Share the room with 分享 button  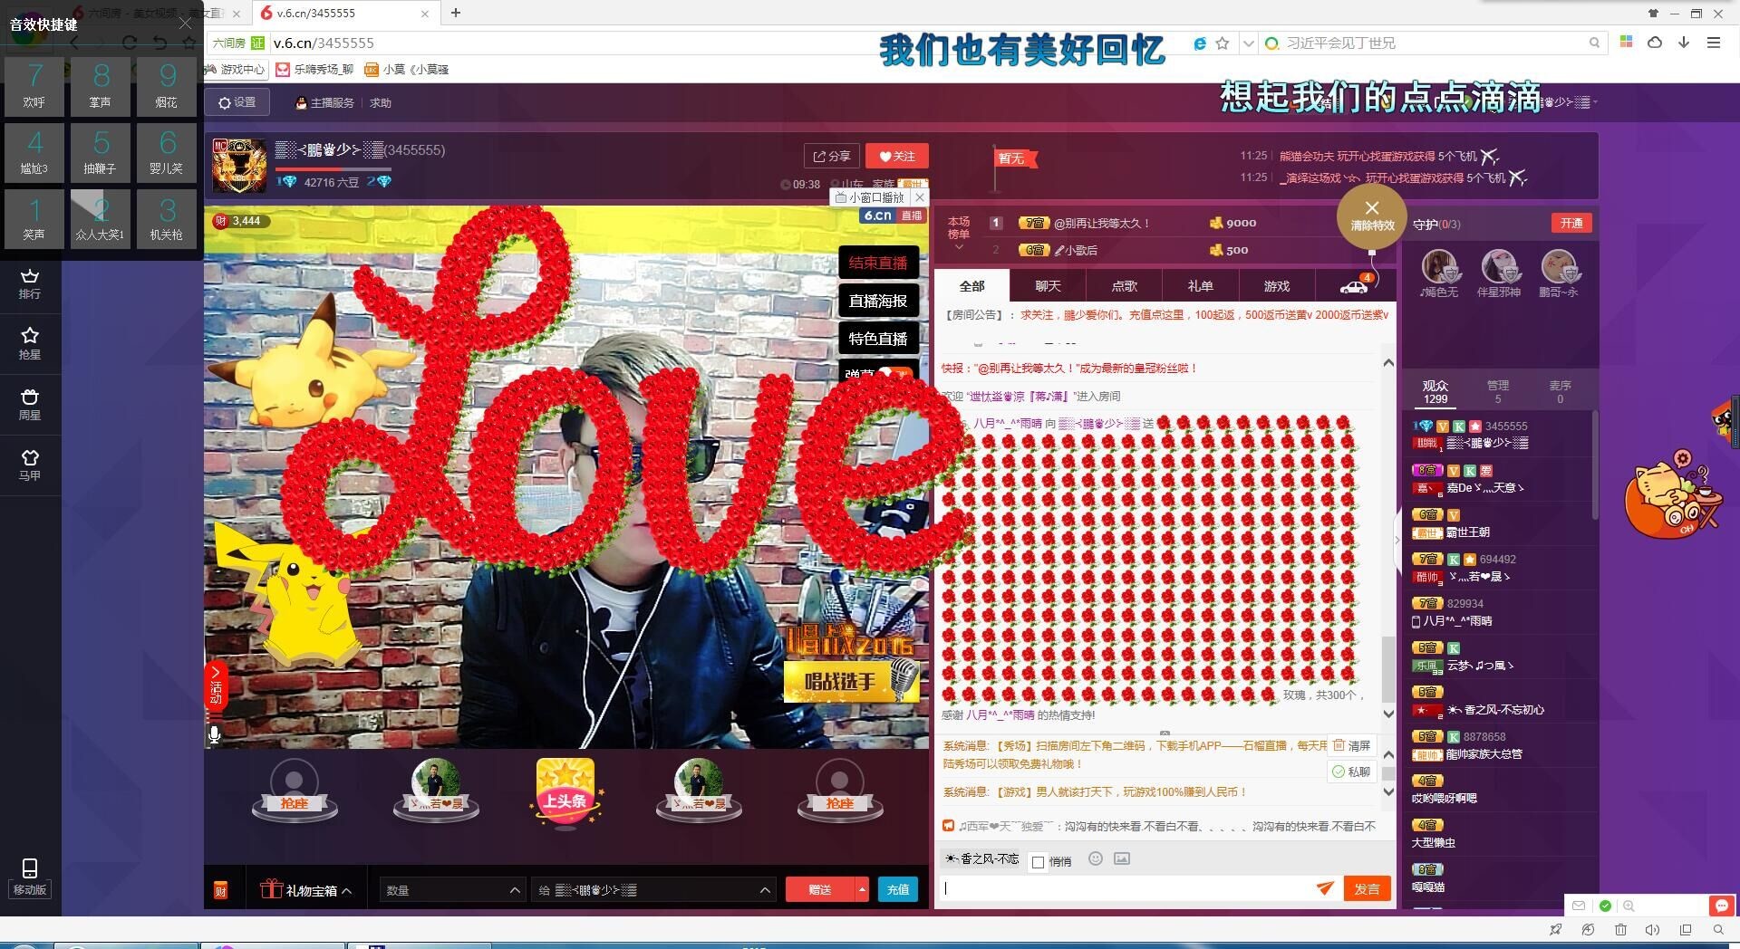[x=831, y=156]
